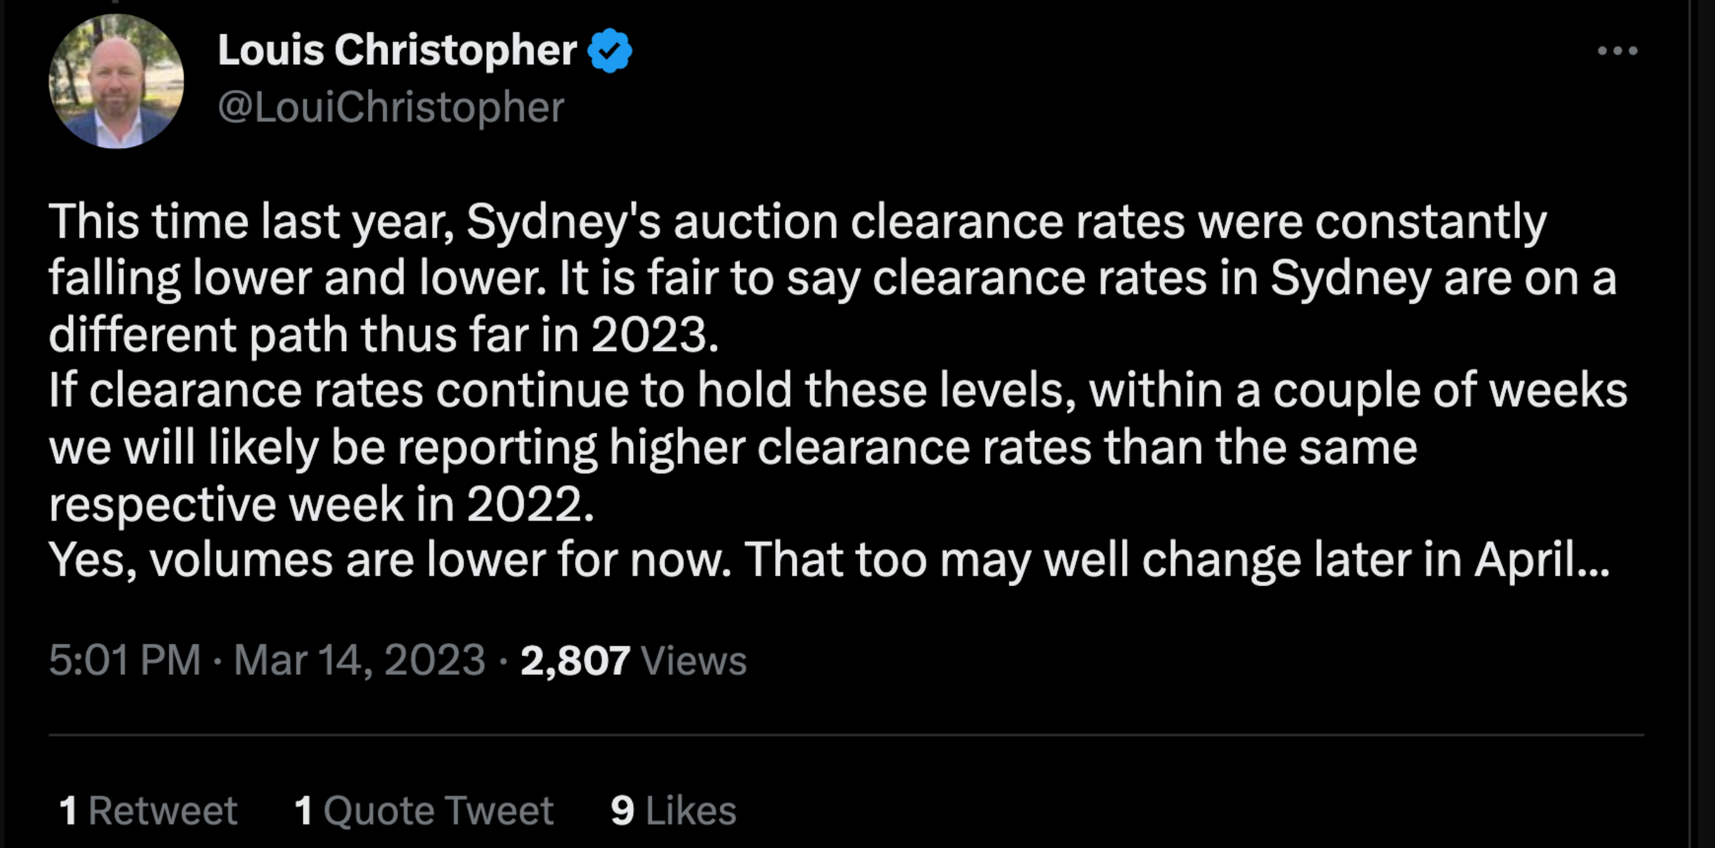Click the line starting "we will likely be reporting"
1715x848 pixels.
[x=732, y=447]
